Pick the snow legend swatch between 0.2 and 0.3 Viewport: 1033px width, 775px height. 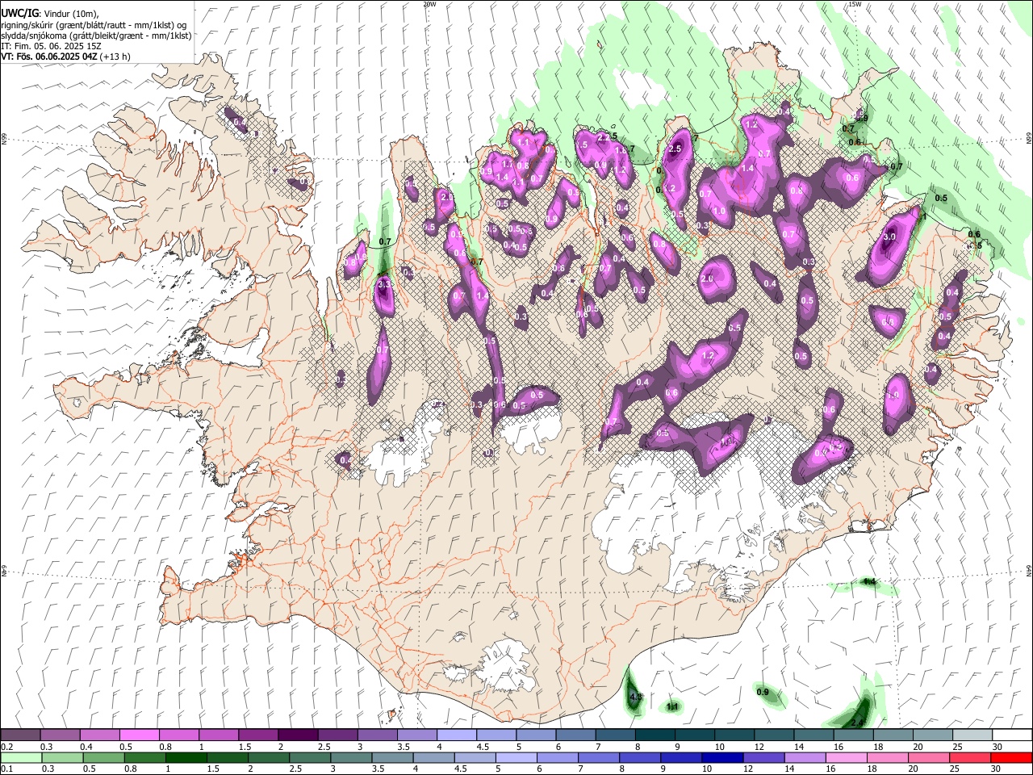20,735
